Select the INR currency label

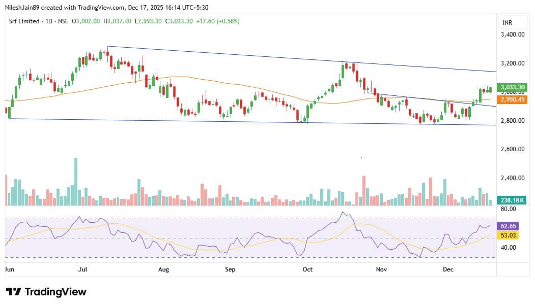click(508, 22)
